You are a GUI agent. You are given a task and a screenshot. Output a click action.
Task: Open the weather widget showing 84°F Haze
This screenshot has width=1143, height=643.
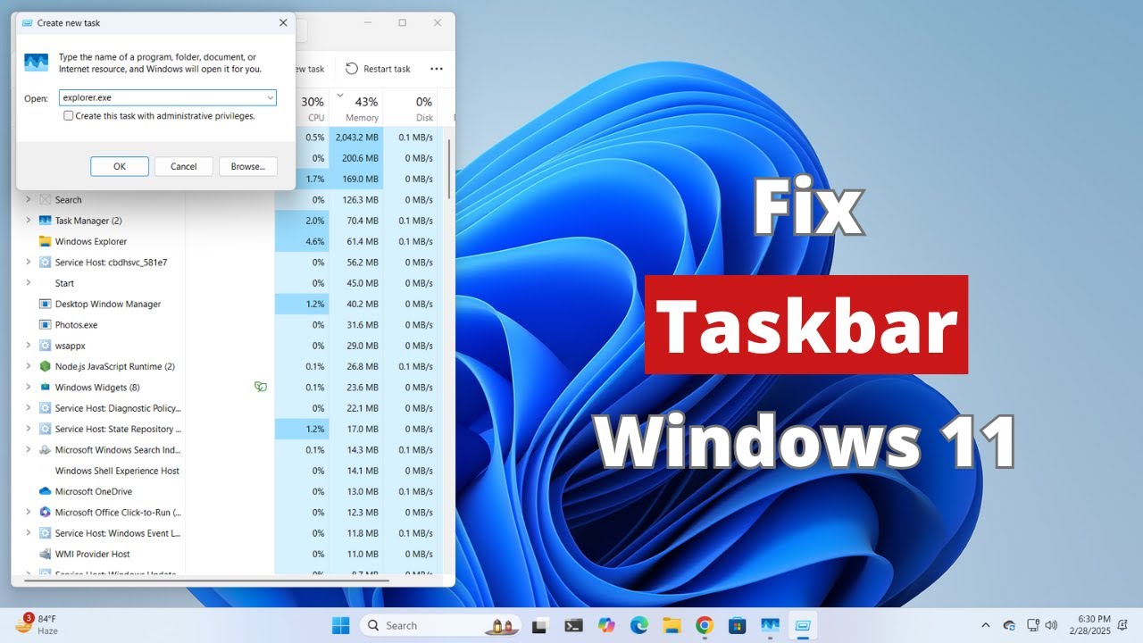[37, 624]
